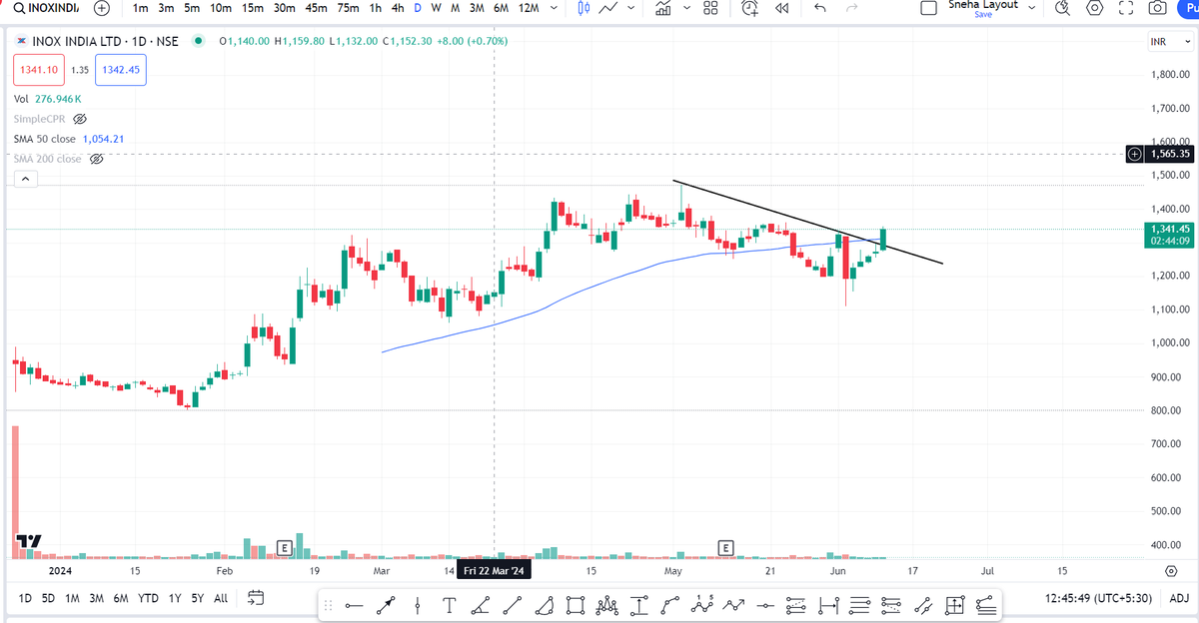The image size is (1199, 623).
Task: Switch to 15m timeframe
Action: click(254, 8)
